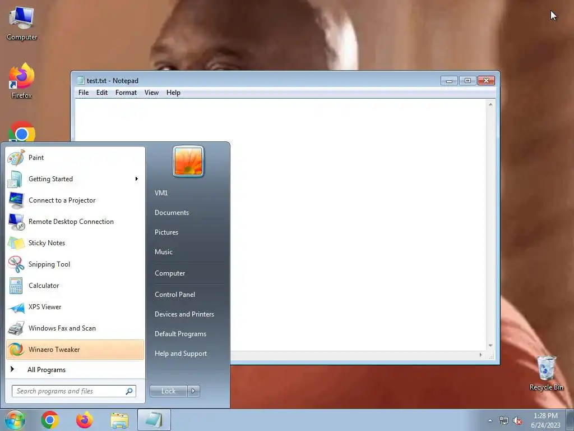Click the search magnifier icon

coord(129,391)
